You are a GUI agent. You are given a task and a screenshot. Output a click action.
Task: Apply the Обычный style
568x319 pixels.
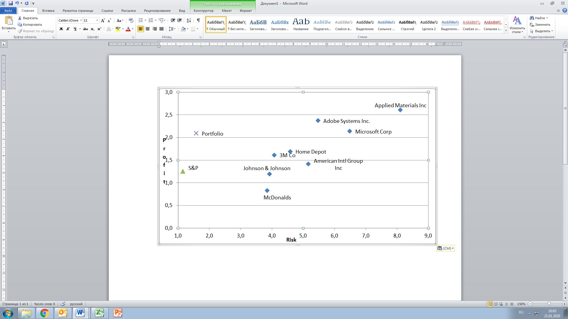click(216, 25)
